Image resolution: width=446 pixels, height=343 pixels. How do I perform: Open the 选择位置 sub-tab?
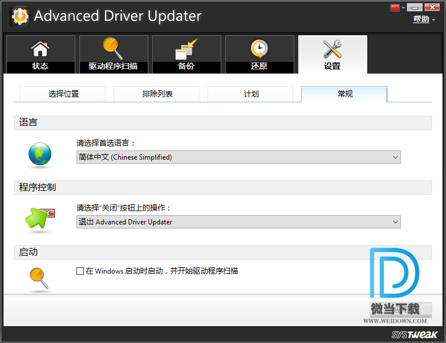(x=63, y=94)
